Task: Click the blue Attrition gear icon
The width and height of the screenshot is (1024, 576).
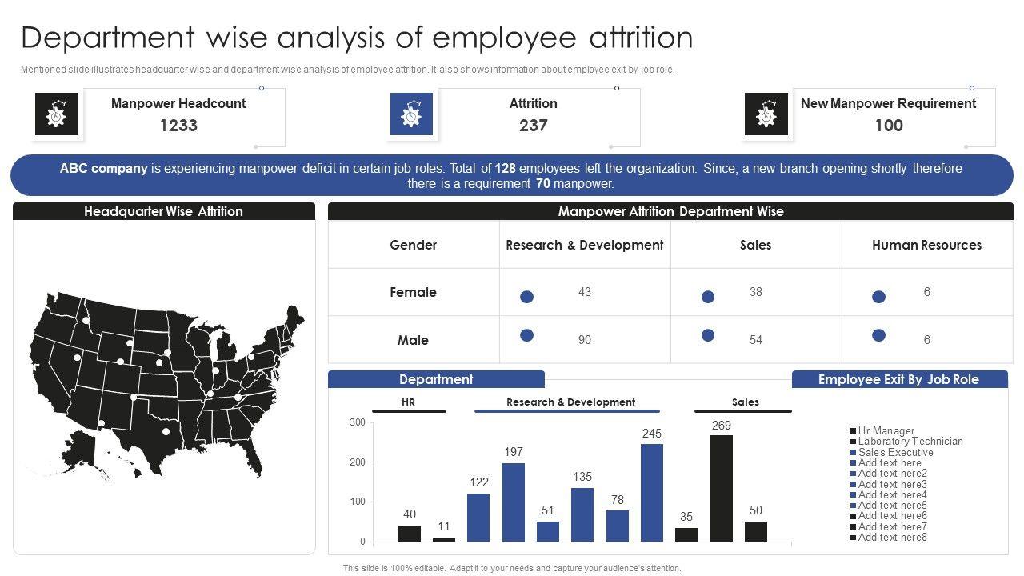Action: click(x=411, y=114)
